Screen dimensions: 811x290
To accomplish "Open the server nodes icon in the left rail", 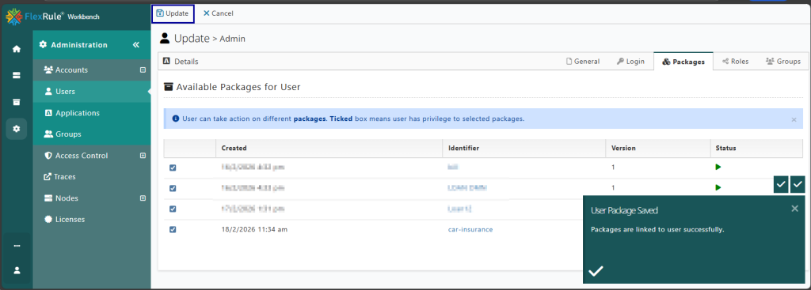I will pyautogui.click(x=17, y=75).
